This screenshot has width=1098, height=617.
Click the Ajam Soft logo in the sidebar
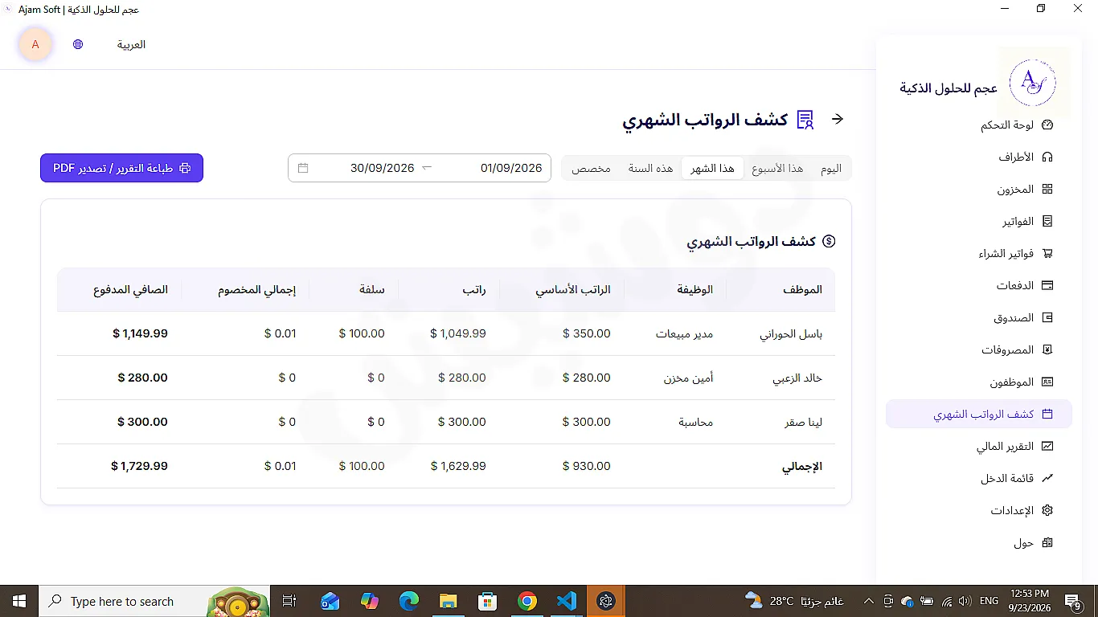pyautogui.click(x=1034, y=83)
